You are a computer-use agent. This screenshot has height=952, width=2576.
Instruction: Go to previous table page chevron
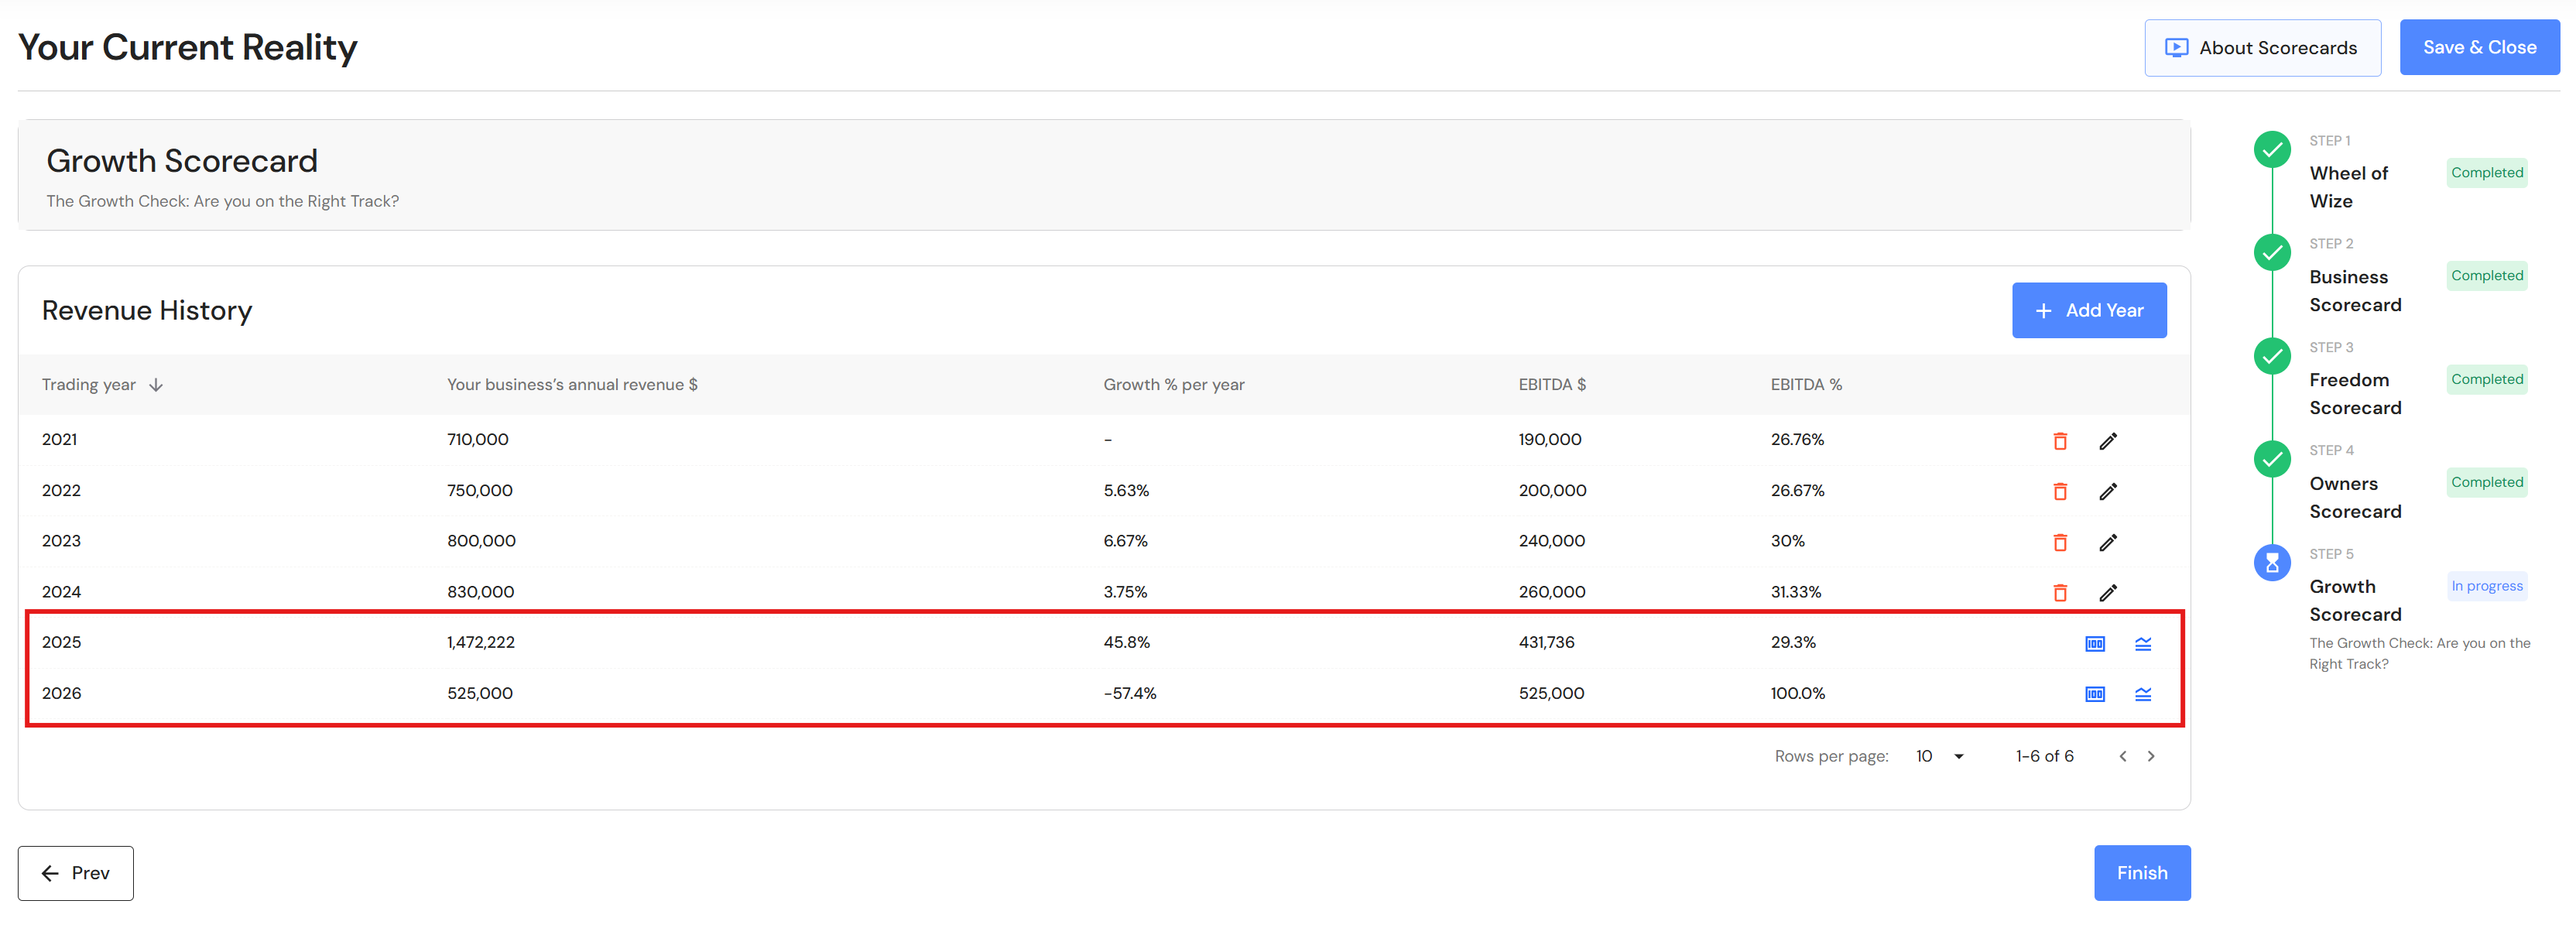[x=2122, y=756]
